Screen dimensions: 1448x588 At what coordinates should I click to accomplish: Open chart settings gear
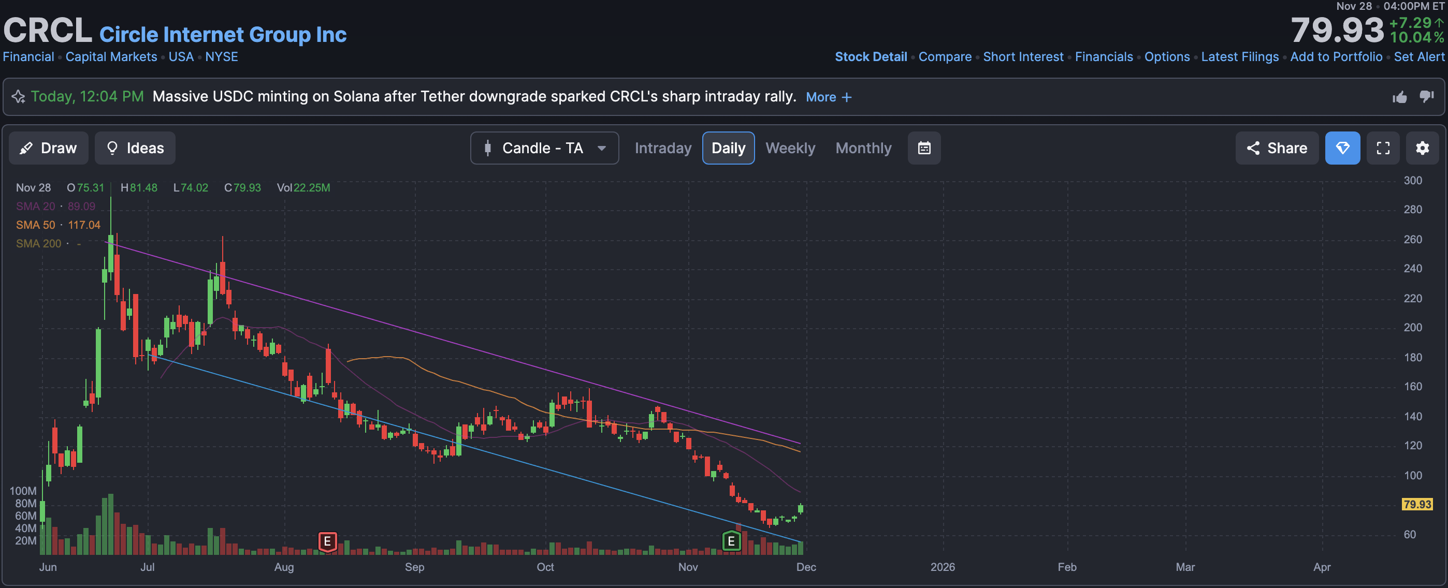1422,148
